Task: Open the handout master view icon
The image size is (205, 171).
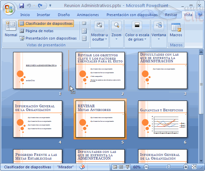Action: (x=84, y=31)
